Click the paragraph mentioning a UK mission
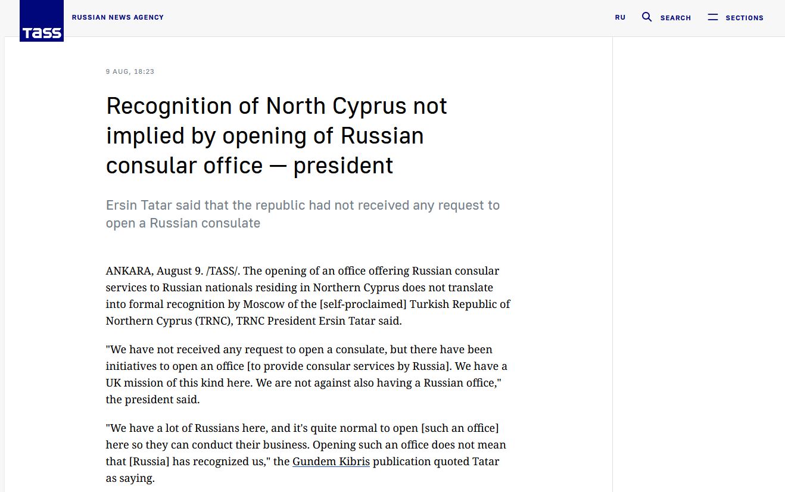Screen dimensions: 785x492 coord(306,374)
